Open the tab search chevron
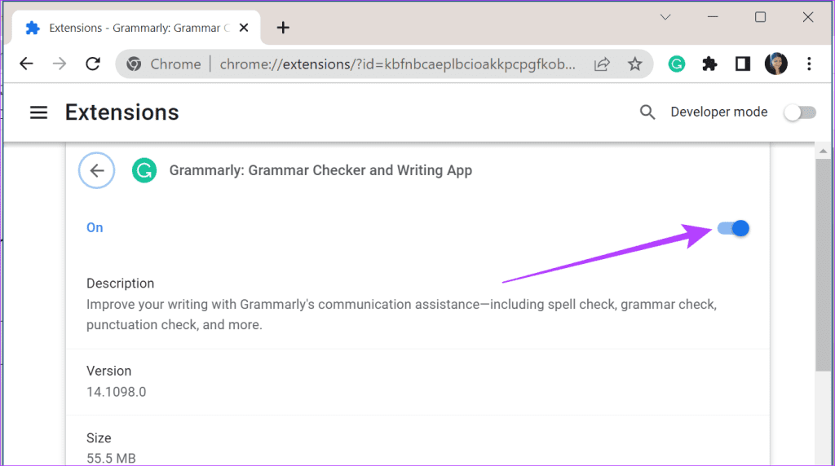This screenshot has height=466, width=835. click(x=665, y=17)
